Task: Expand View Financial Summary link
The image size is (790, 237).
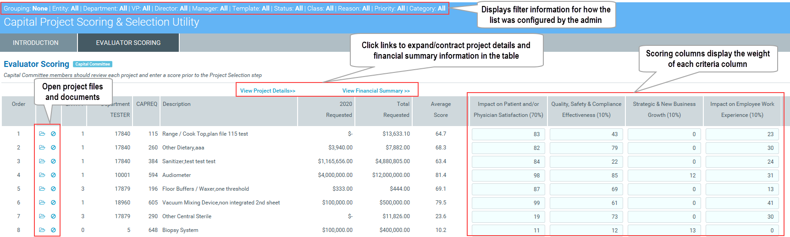Action: (x=376, y=91)
